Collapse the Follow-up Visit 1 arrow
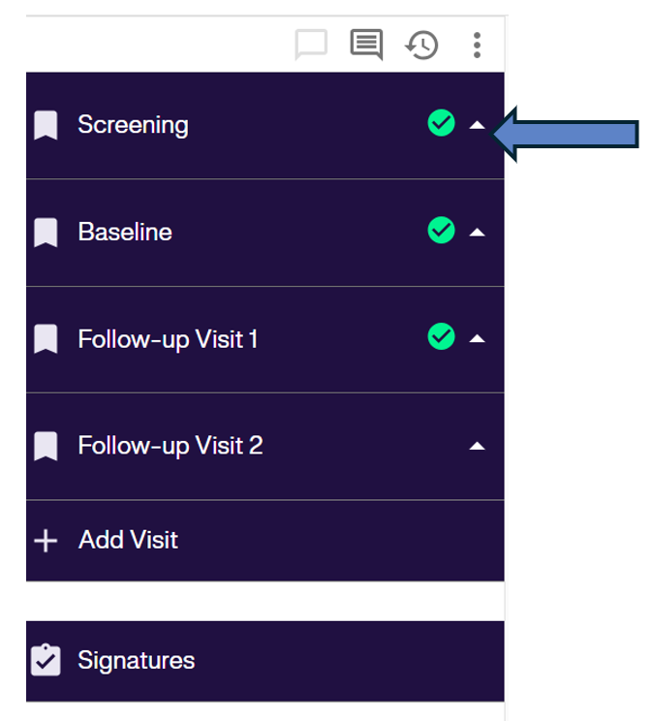Viewport: 652px width, 721px height. click(x=477, y=339)
